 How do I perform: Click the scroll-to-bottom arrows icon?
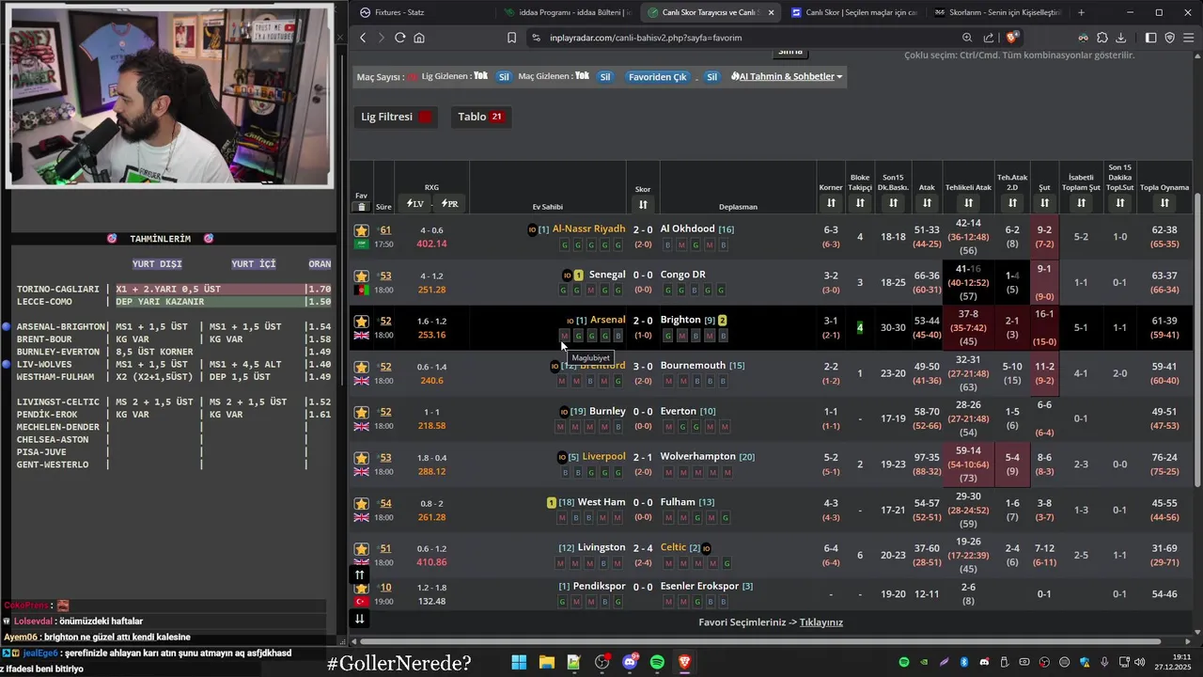pyautogui.click(x=359, y=619)
